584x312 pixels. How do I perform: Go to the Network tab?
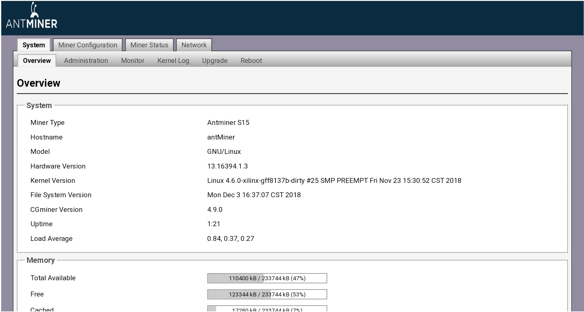194,45
